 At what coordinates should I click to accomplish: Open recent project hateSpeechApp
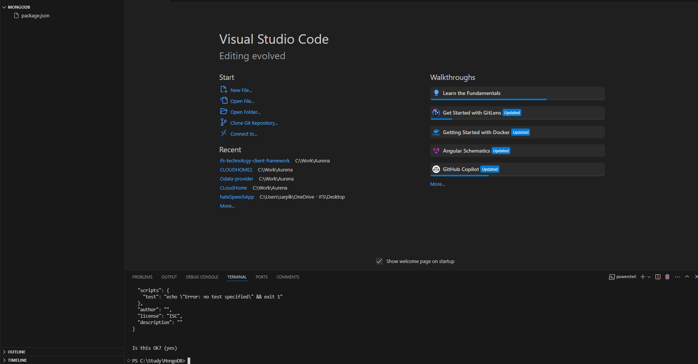point(237,197)
